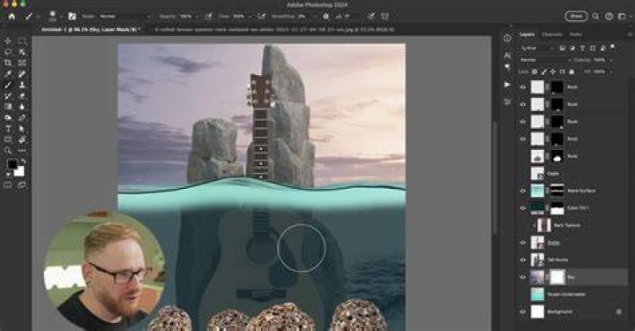The image size is (635, 331).
Task: Lock all with the padlock icon
Action: click(x=571, y=71)
